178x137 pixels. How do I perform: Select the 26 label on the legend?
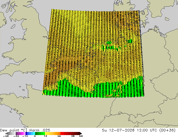pos(59,136)
